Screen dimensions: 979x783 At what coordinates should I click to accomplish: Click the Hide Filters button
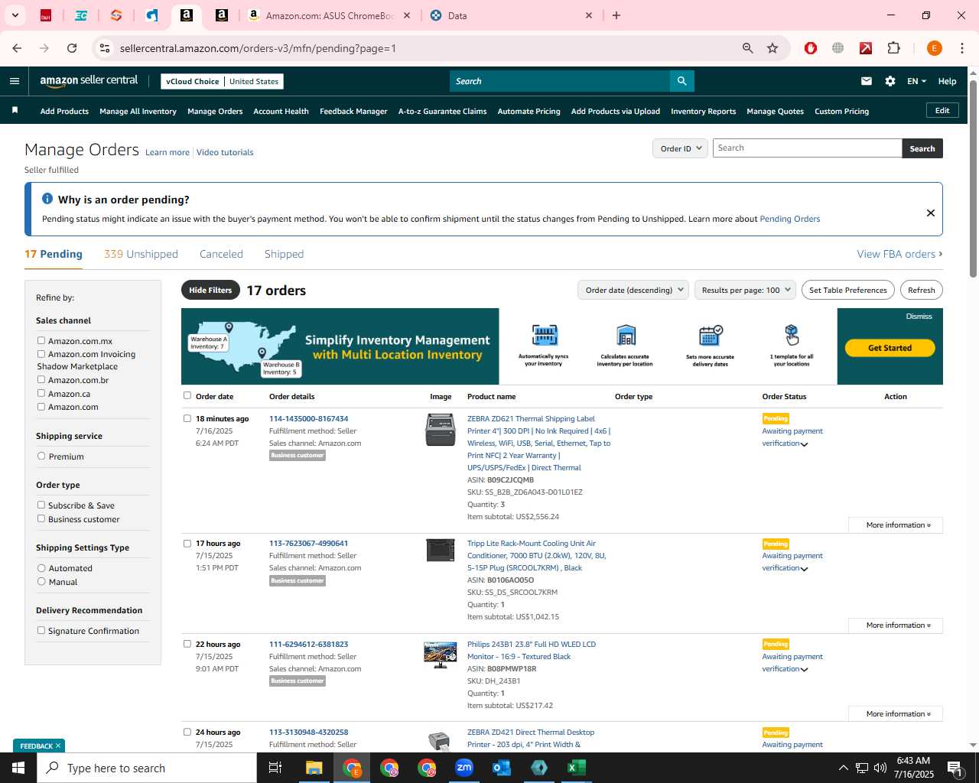coord(210,290)
